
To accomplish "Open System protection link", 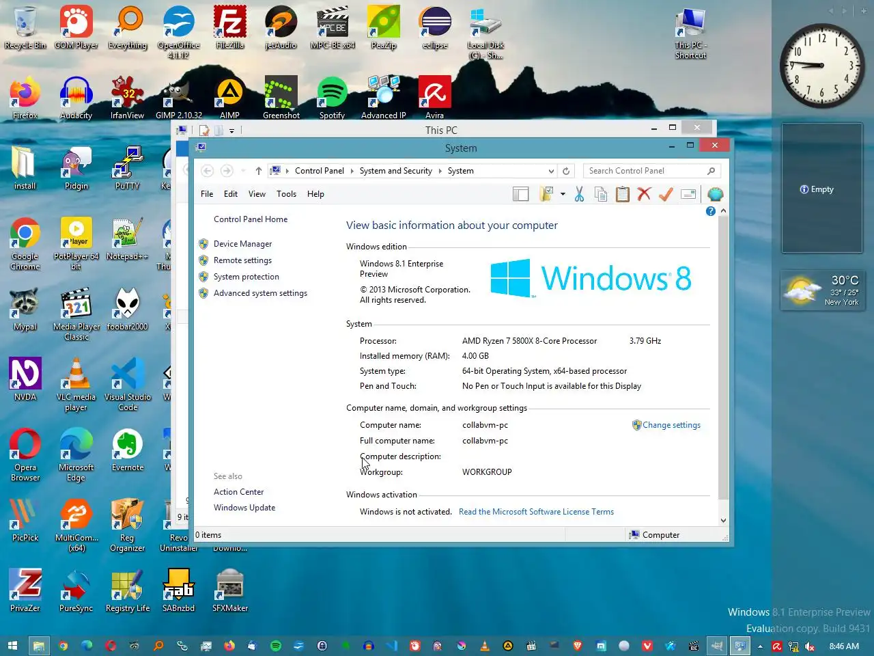I will point(246,277).
